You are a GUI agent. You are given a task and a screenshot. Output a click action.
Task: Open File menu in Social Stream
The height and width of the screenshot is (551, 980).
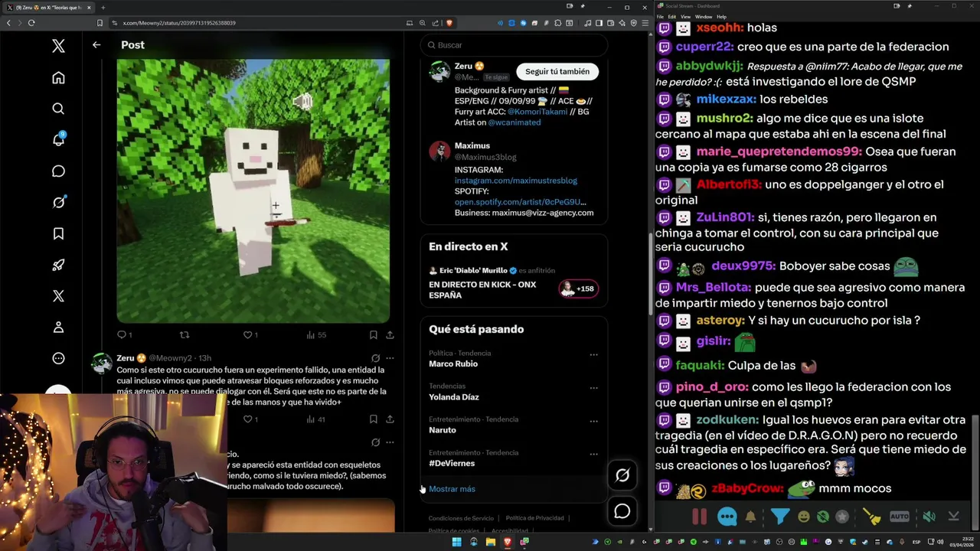[660, 16]
